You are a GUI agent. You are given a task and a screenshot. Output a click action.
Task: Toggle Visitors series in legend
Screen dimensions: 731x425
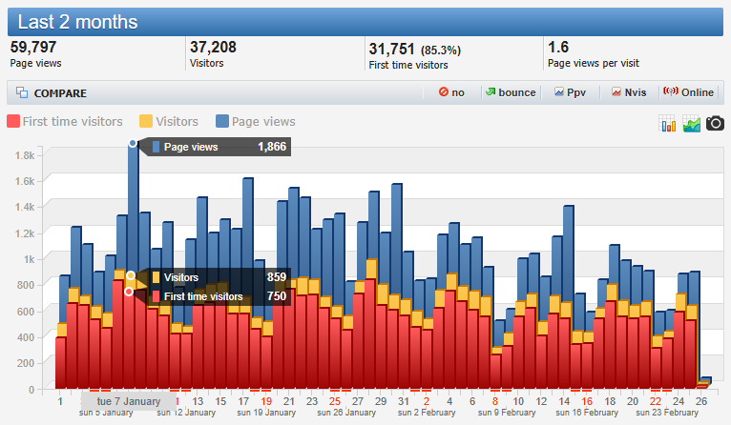[169, 121]
